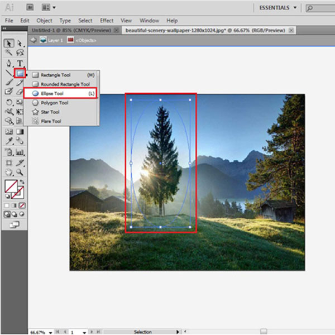Choose Ellipse Tool from flyout menu

[55, 93]
